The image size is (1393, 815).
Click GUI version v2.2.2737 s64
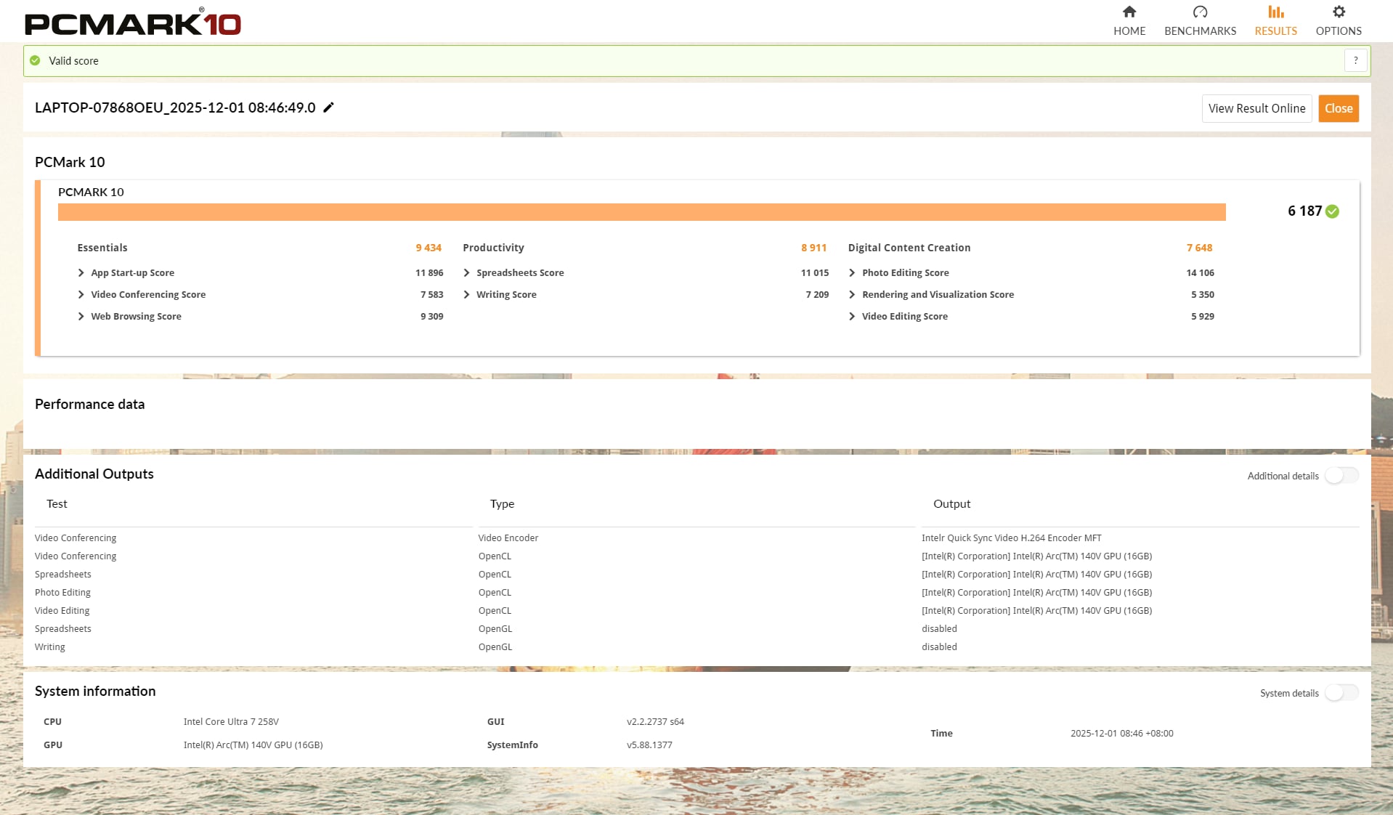click(x=655, y=722)
